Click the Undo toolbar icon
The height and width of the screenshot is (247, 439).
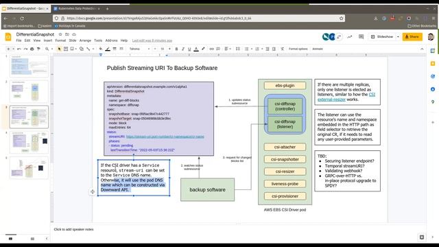click(19, 49)
